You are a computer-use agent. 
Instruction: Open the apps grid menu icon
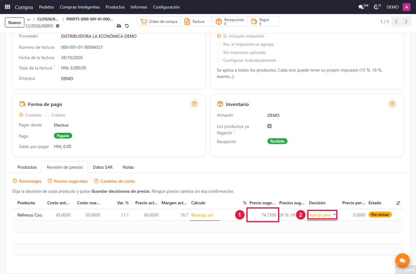pyautogui.click(x=7, y=7)
